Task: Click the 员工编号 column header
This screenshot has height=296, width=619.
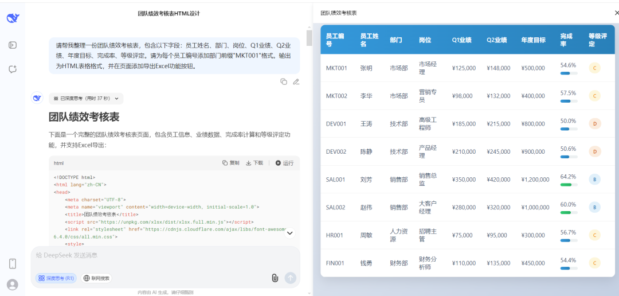Action: [335, 40]
